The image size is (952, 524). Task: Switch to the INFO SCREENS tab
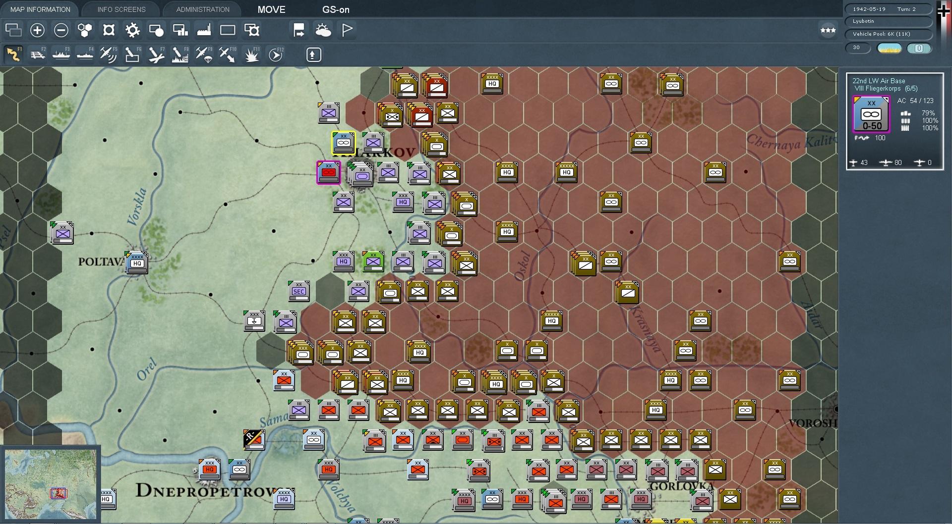tap(120, 9)
